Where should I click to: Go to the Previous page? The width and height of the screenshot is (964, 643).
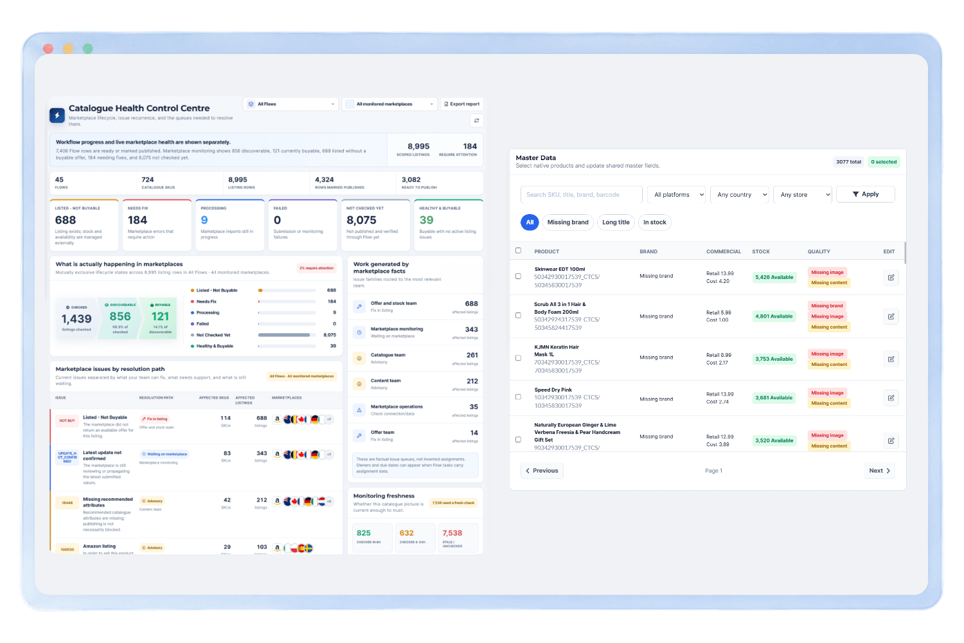click(x=542, y=471)
